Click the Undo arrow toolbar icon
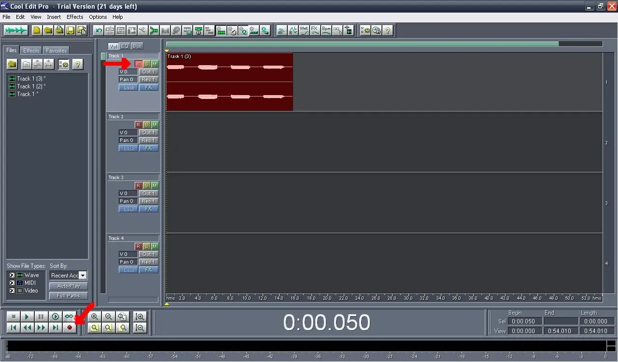The height and width of the screenshot is (362, 618). point(98,30)
